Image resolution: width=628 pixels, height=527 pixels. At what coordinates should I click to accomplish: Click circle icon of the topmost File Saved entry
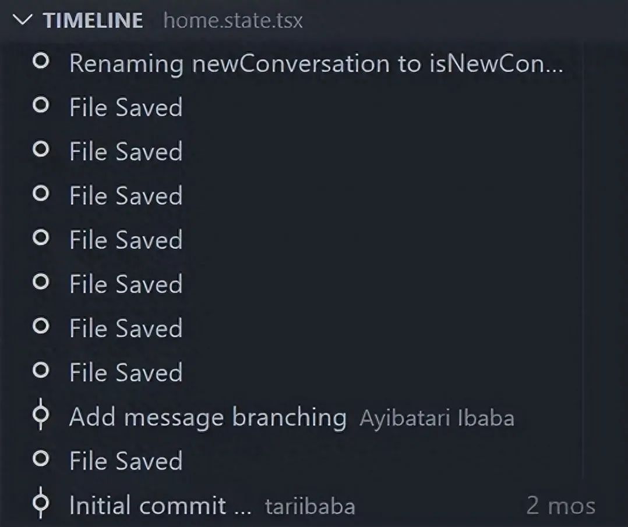click(x=40, y=106)
